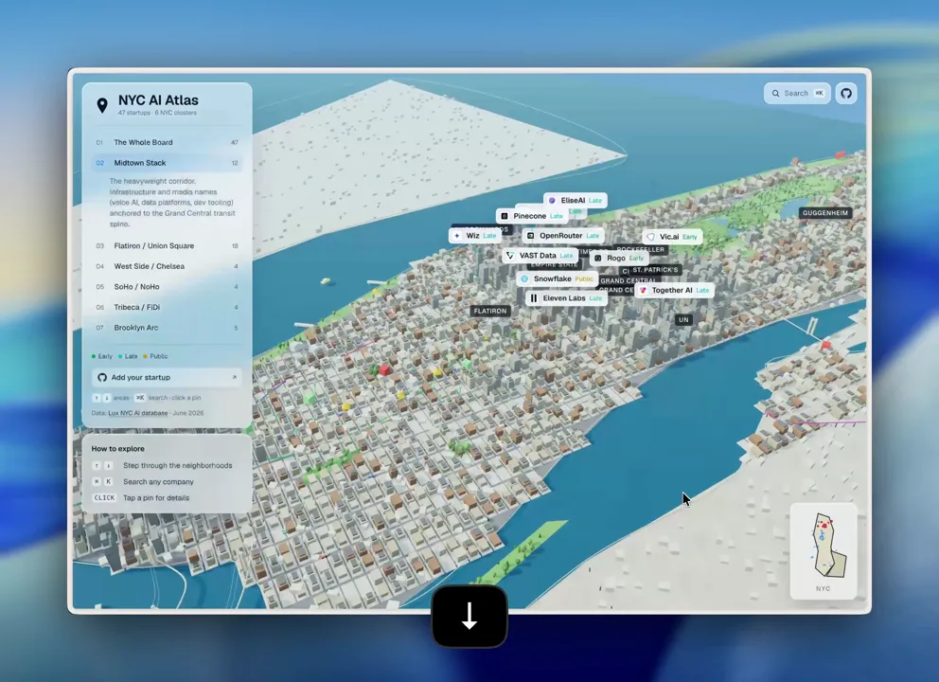Open the Lux NYC AI database link

(x=138, y=413)
